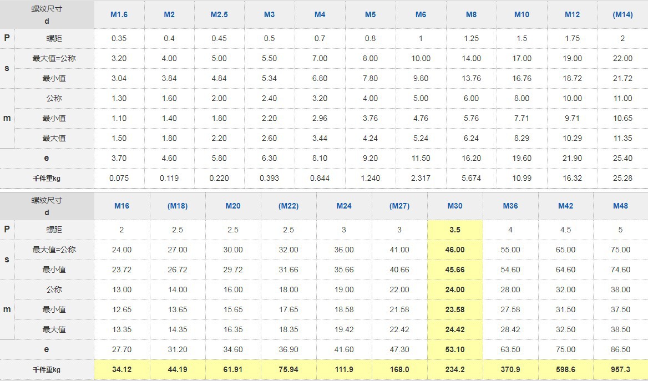This screenshot has height=381, width=648.
Task: Select the highlighted 34.12 weight cell
Action: point(121,369)
